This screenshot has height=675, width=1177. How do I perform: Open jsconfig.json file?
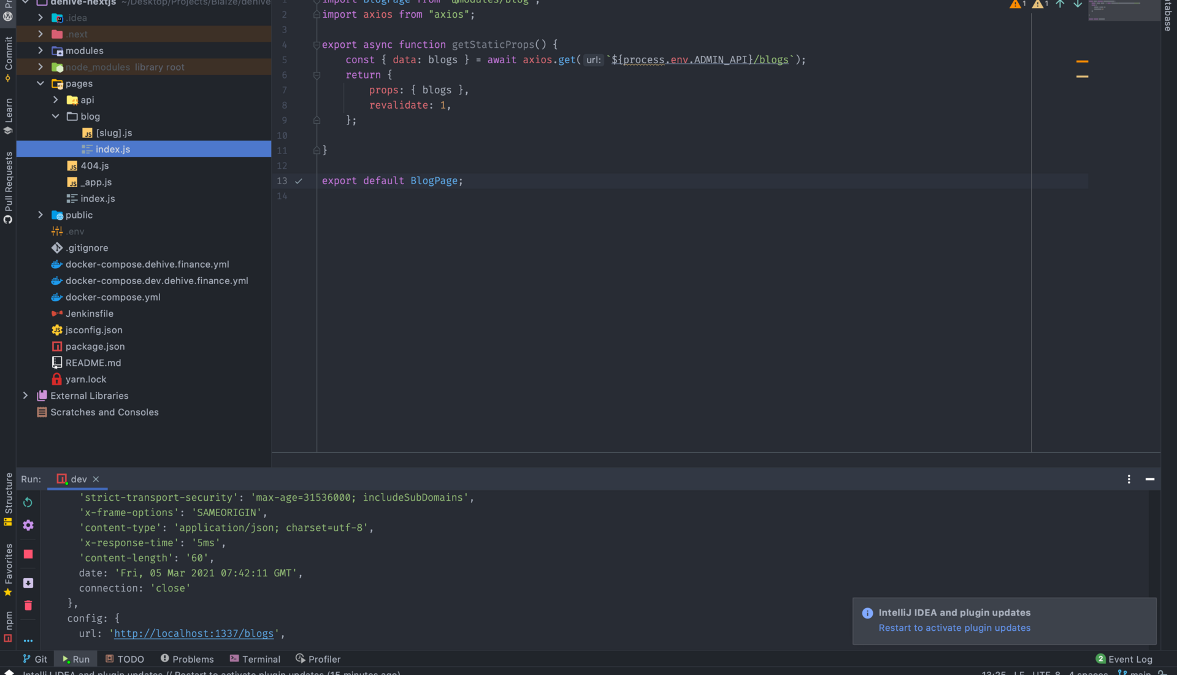click(94, 330)
